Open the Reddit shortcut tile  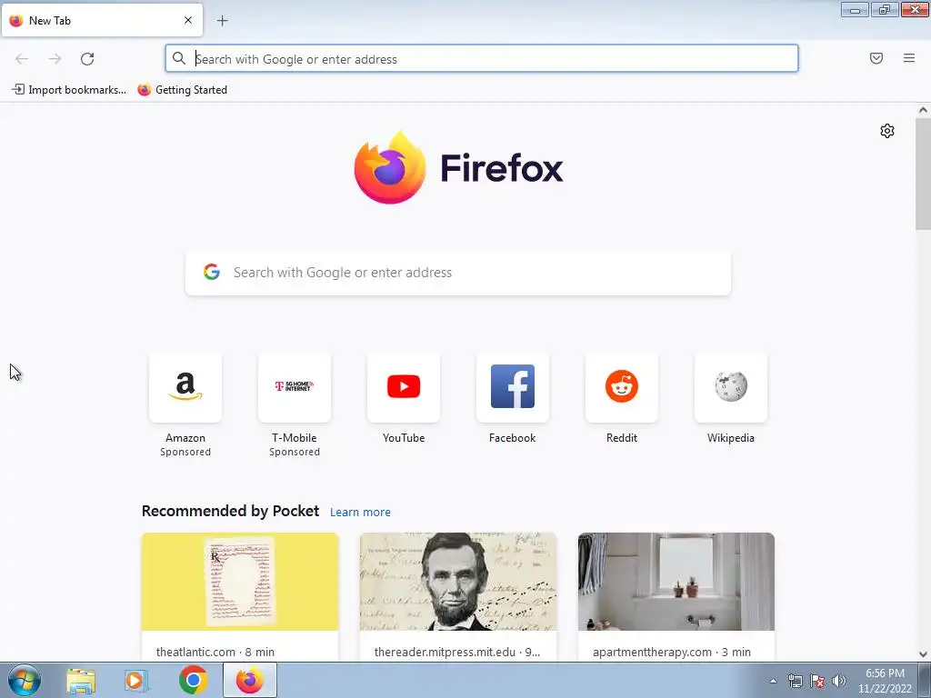(622, 387)
